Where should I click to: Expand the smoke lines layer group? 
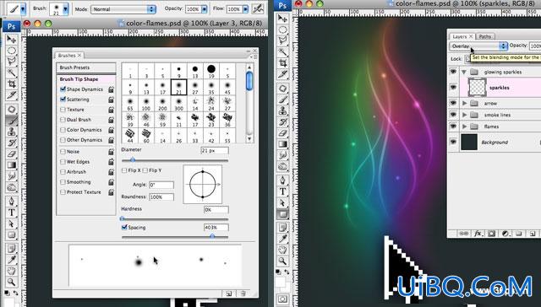click(x=464, y=115)
